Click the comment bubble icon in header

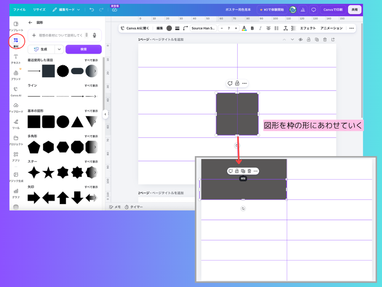[x=314, y=10]
